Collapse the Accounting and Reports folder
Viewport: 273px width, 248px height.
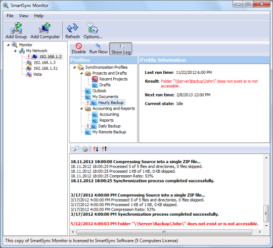pos(81,109)
